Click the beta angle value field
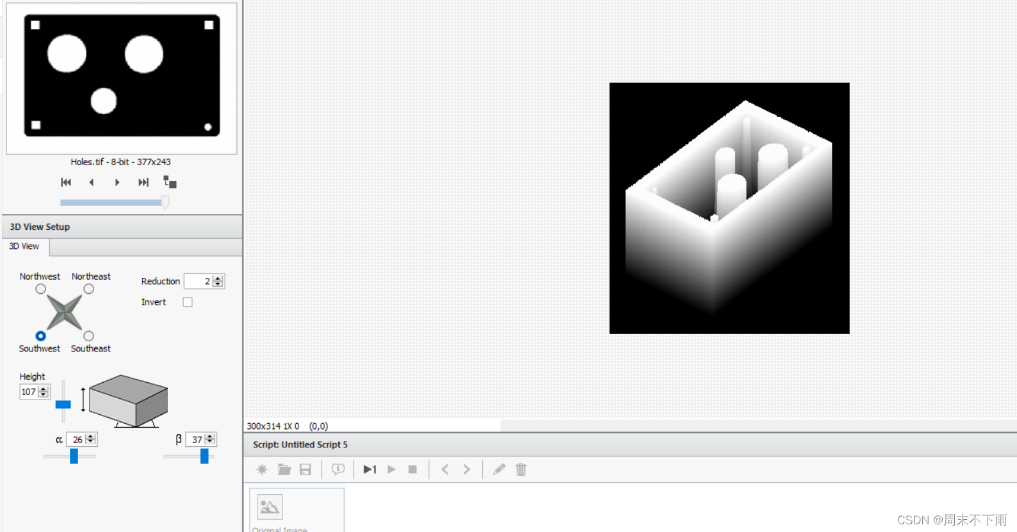The height and width of the screenshot is (532, 1017). (195, 439)
